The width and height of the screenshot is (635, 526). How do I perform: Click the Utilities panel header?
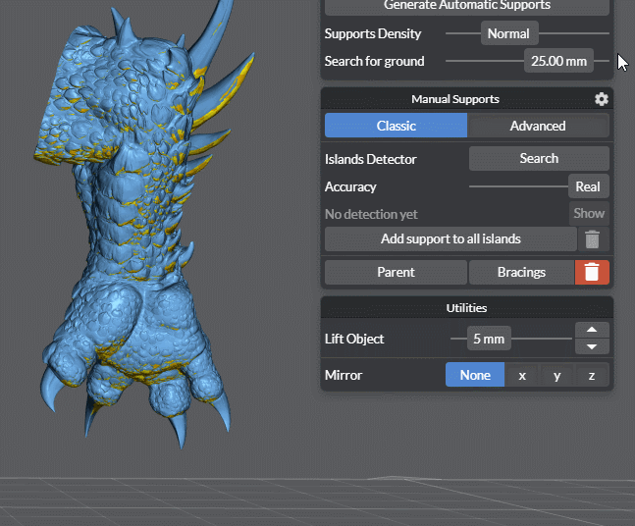coord(467,308)
